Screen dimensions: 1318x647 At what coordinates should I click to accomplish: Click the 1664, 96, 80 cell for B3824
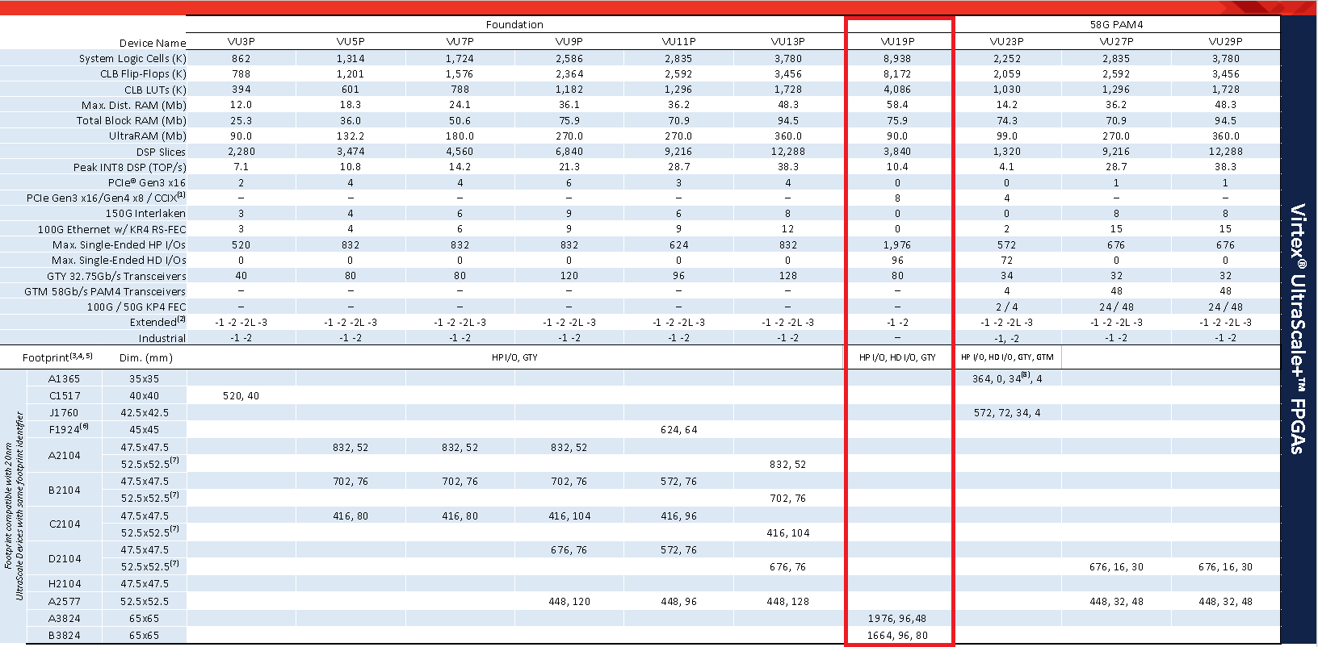coord(897,636)
